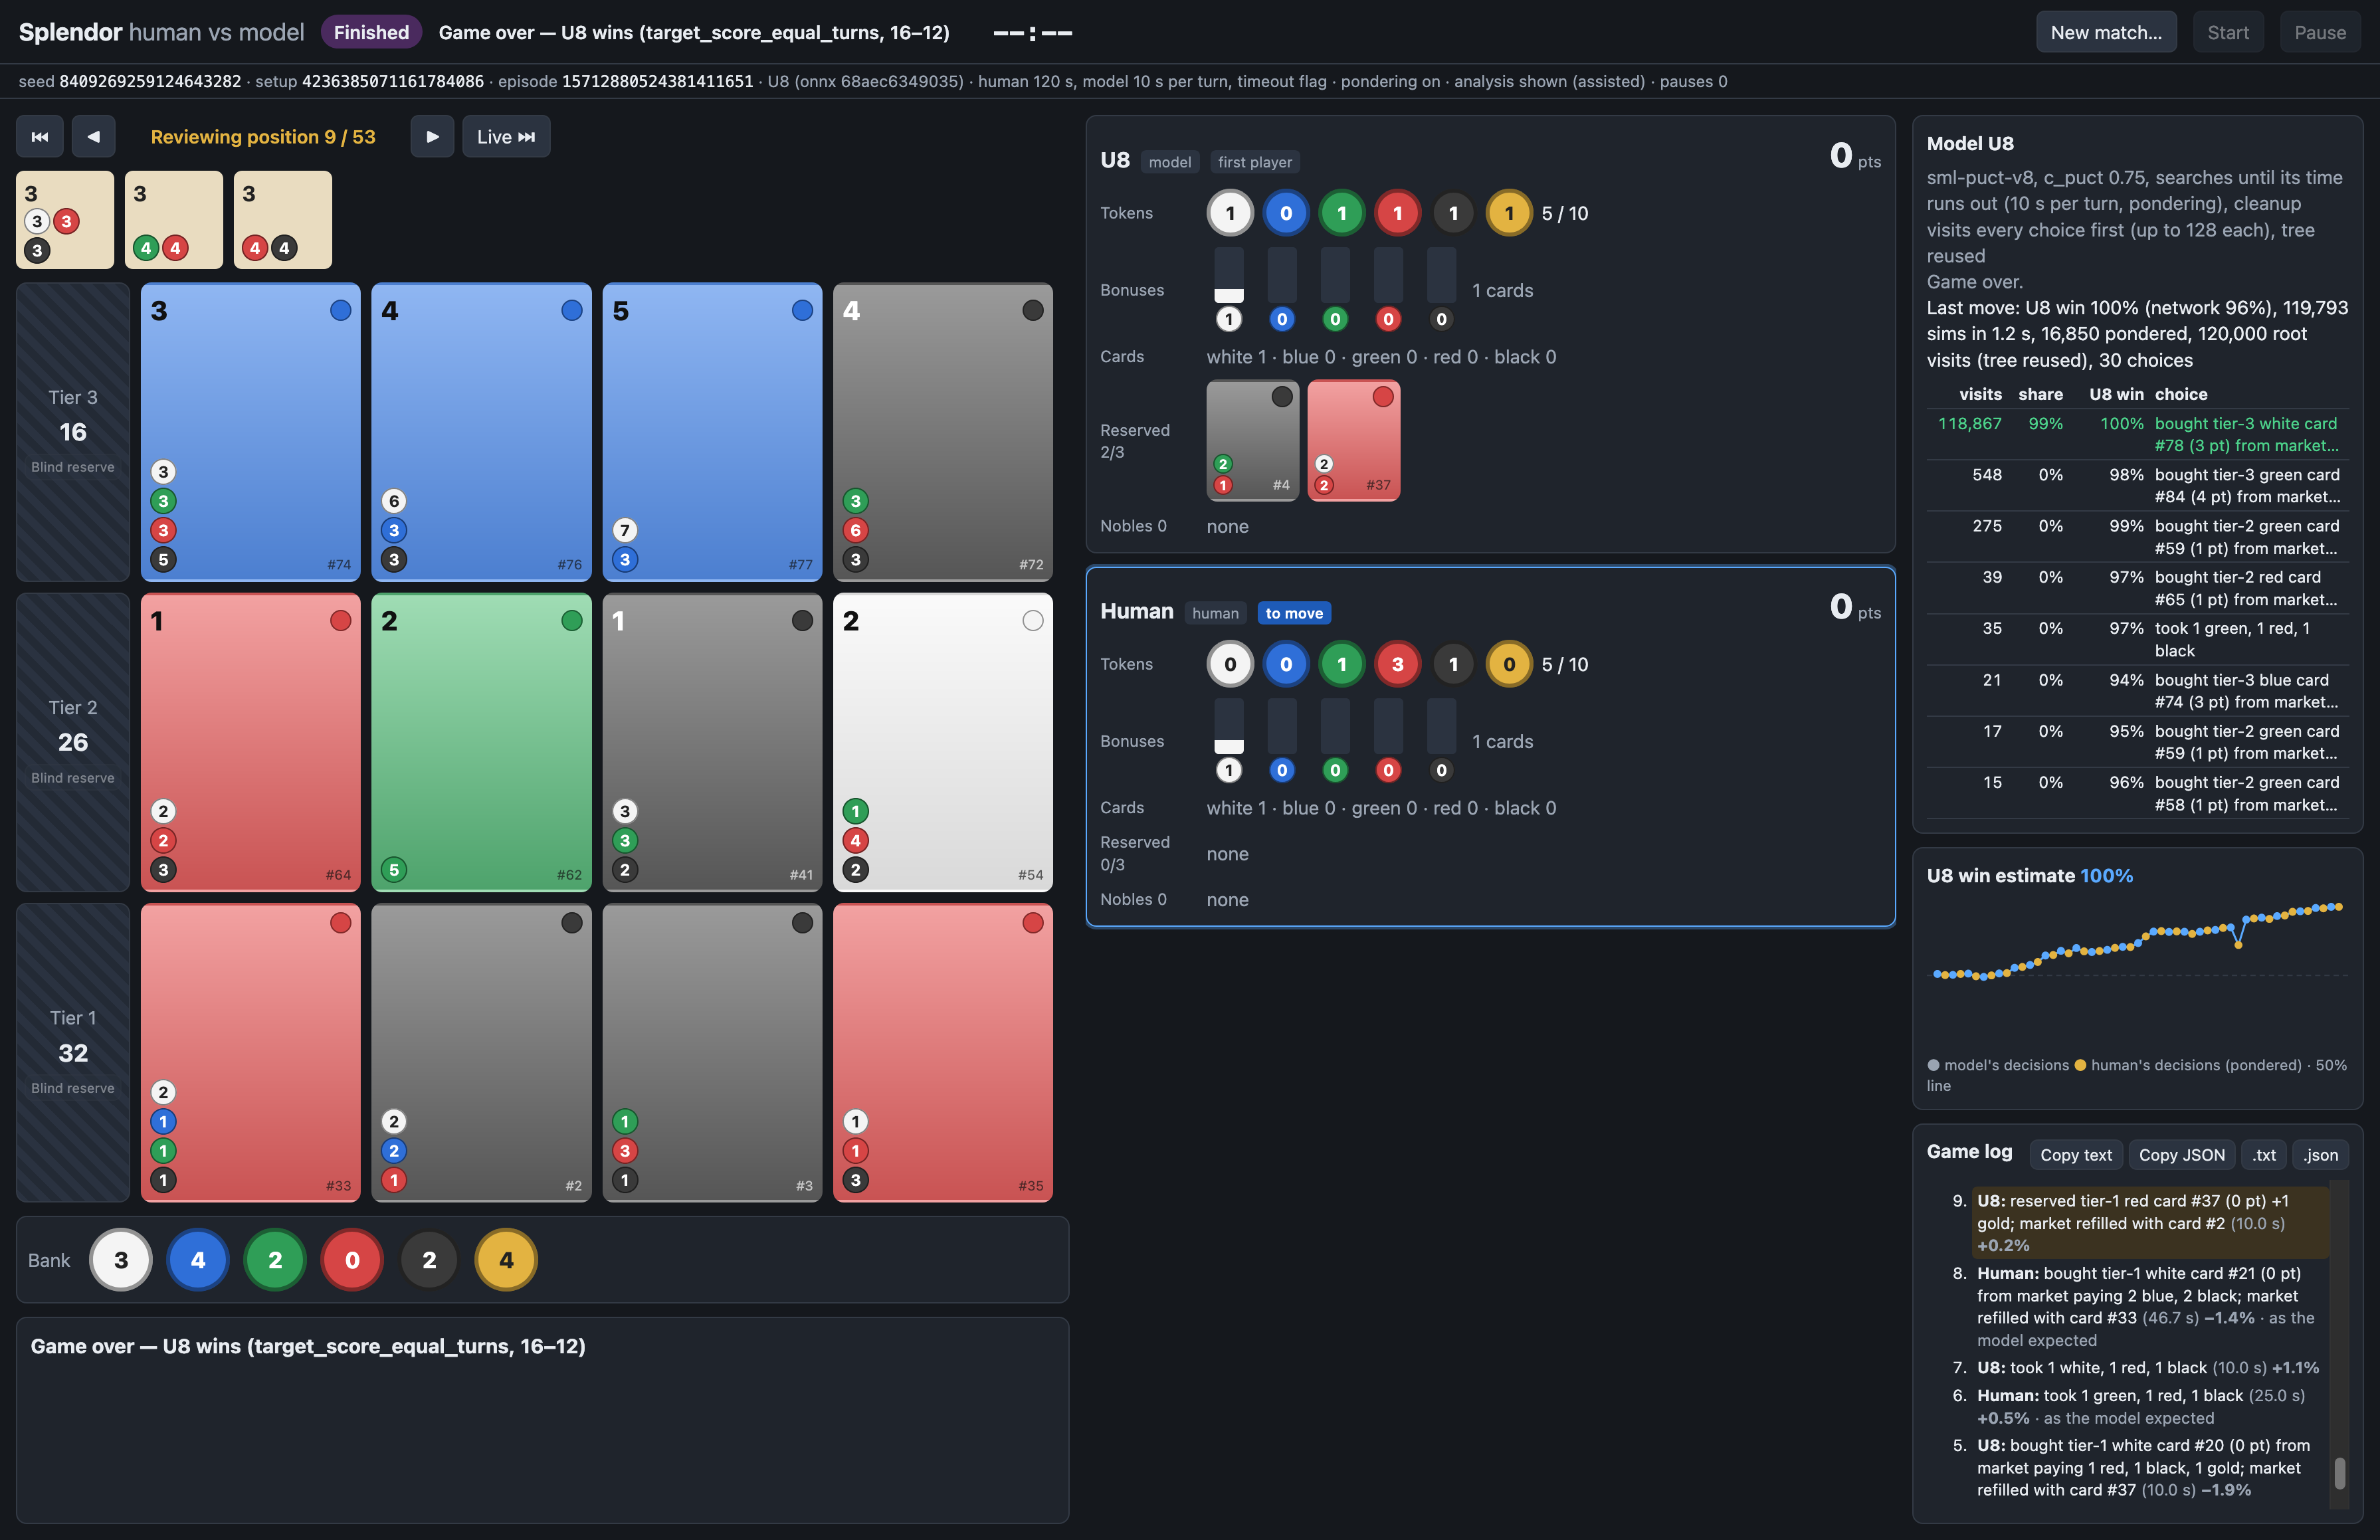This screenshot has height=1540, width=2380.
Task: Open U8's reserved black card #4
Action: coord(1253,441)
